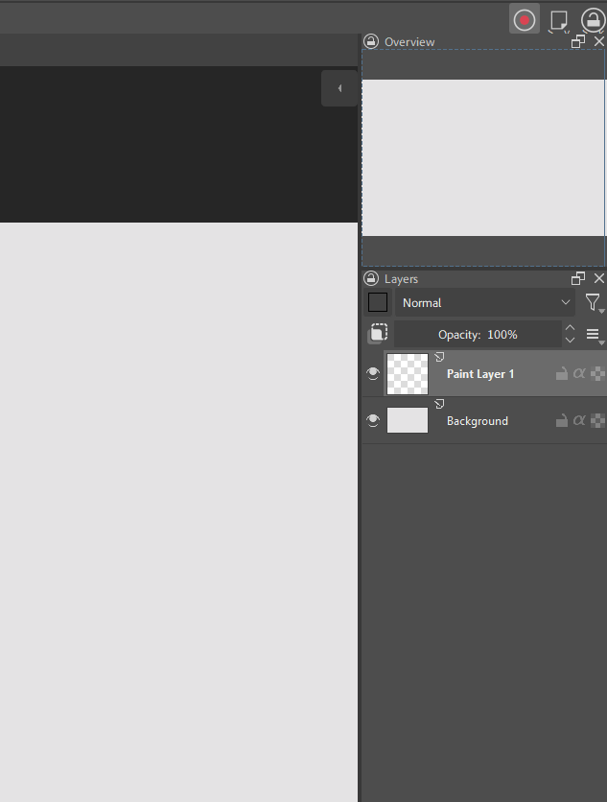Hide Paint Layer 1 with eye icon
Screen dimensions: 607x802
373,374
